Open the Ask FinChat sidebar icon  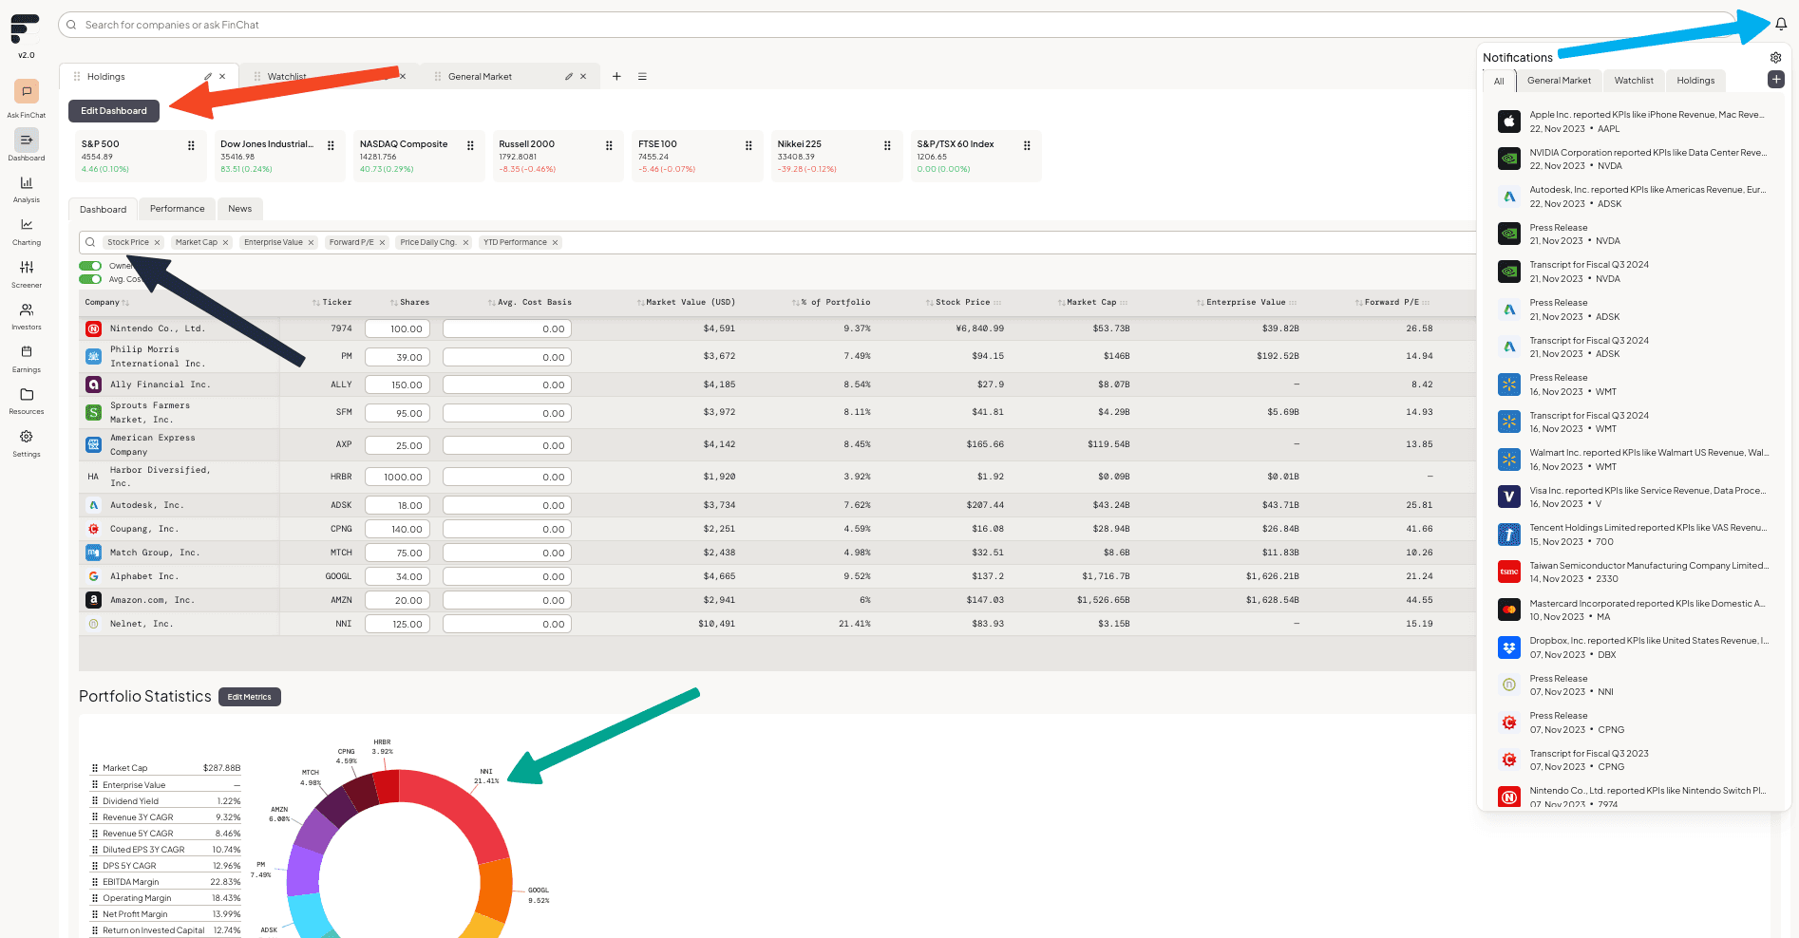(27, 92)
